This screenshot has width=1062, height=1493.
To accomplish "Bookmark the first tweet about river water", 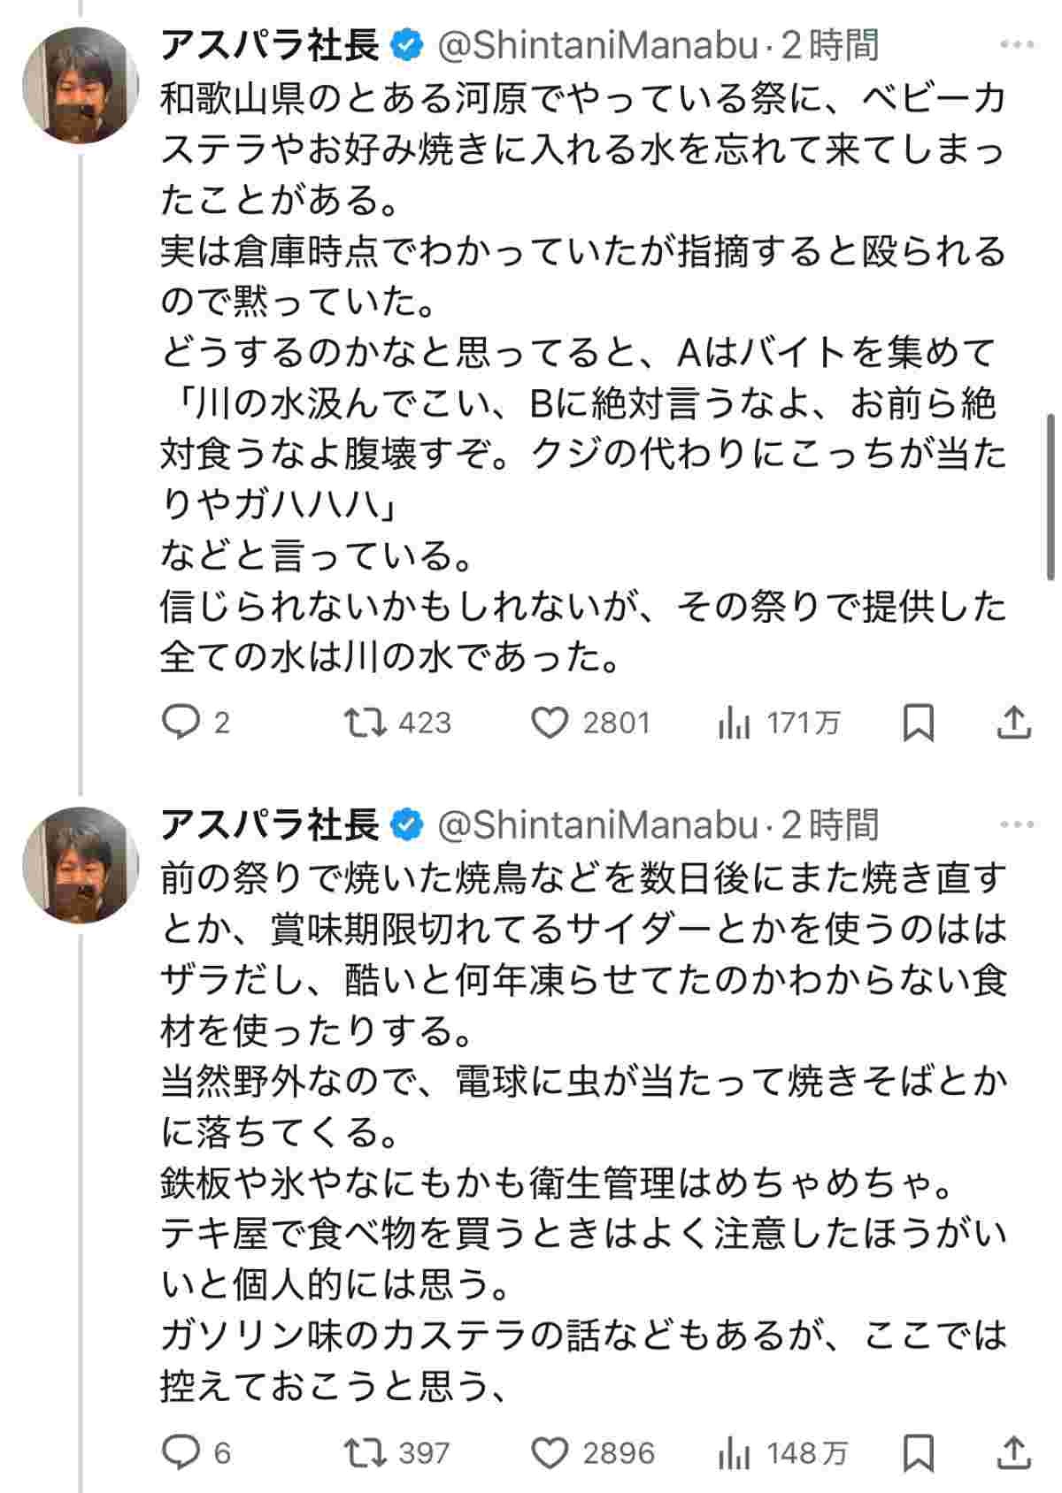I will (x=918, y=724).
